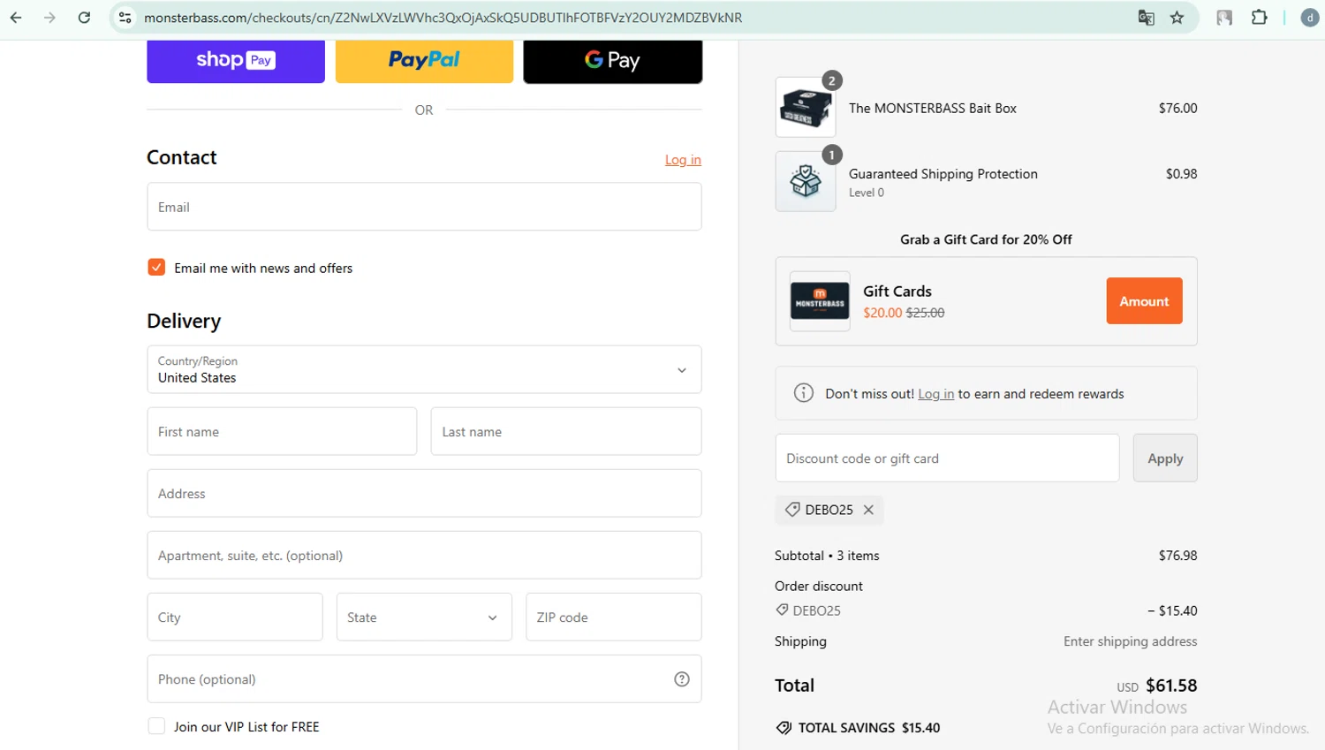Viewport: 1325px width, 750px height.
Task: Pay with PayPal
Action: coord(424,61)
